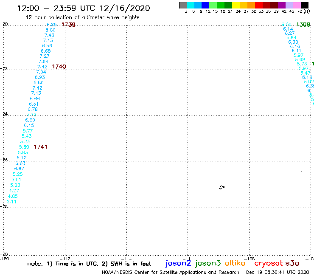Click the 'Dec 19 08:30:41 UTC 2020' timestamp

[x=278, y=273]
